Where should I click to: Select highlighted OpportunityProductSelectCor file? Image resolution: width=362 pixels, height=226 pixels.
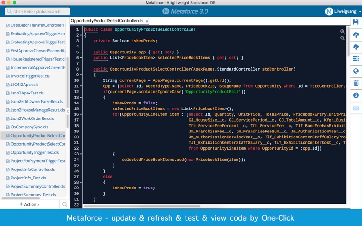point(33,136)
